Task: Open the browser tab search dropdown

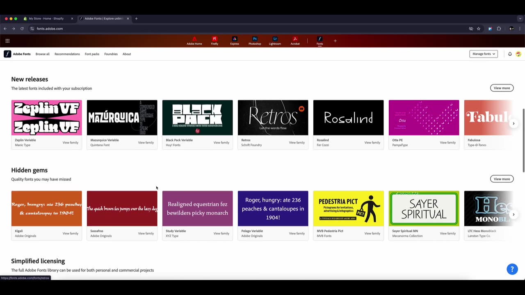Action: pyautogui.click(x=520, y=18)
